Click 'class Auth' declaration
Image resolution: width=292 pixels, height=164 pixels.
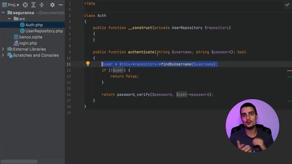(95, 15)
